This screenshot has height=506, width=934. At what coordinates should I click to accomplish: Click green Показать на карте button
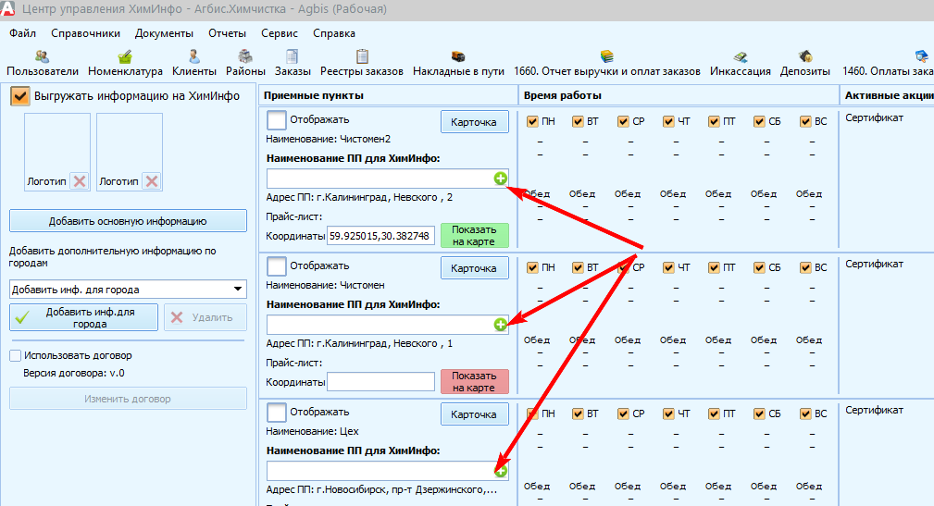(x=474, y=235)
